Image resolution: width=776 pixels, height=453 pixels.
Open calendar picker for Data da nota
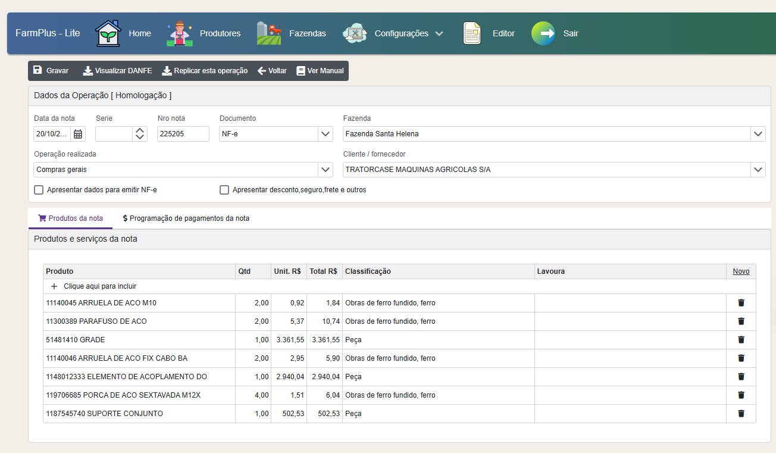(x=78, y=134)
